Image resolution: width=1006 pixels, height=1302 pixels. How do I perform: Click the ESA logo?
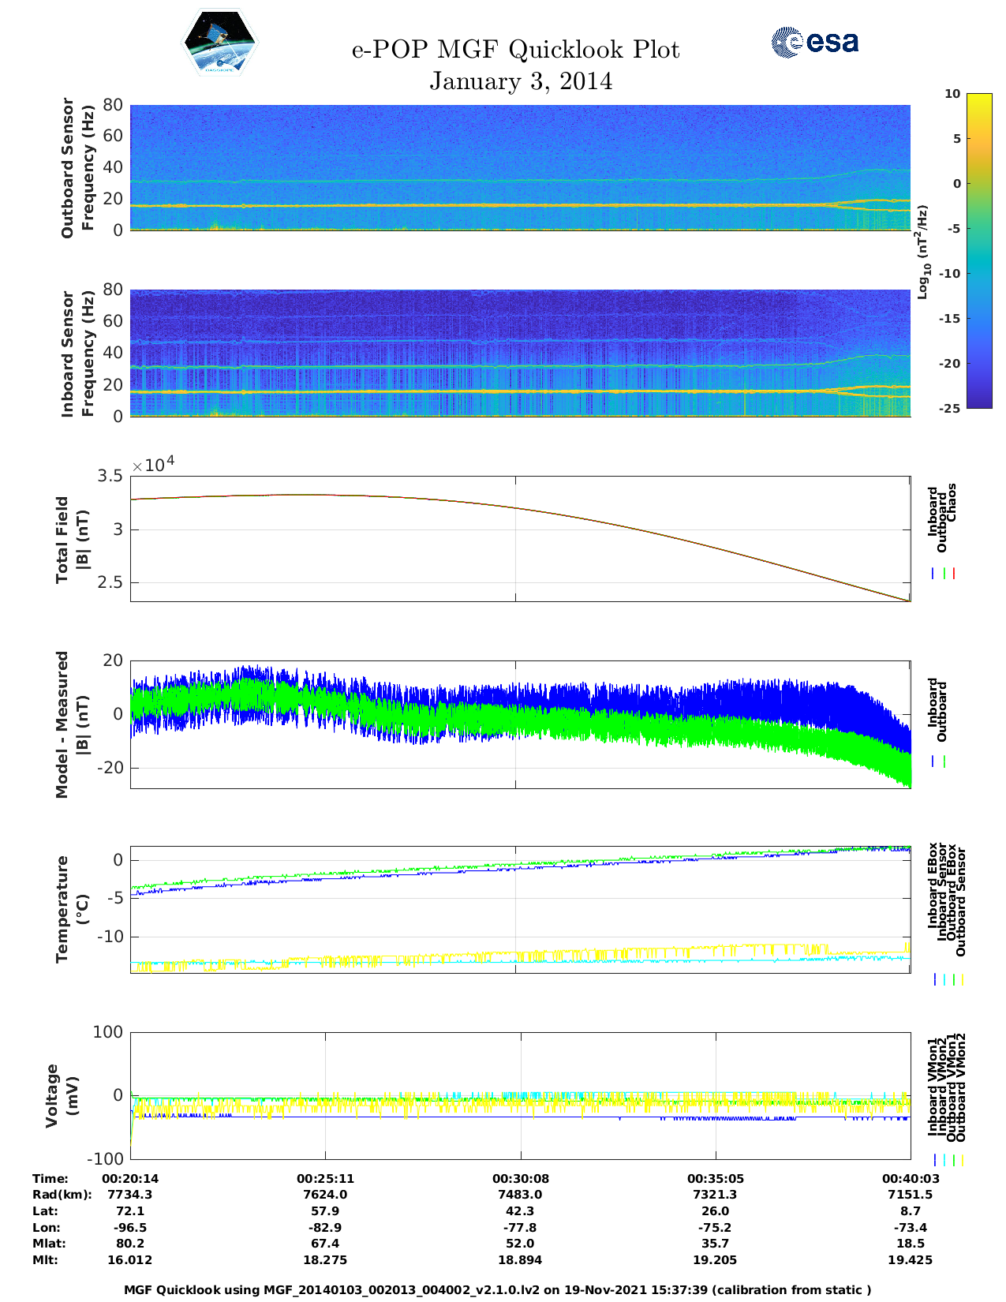pyautogui.click(x=815, y=42)
